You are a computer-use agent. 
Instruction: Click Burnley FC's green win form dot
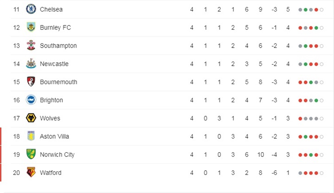pos(316,28)
